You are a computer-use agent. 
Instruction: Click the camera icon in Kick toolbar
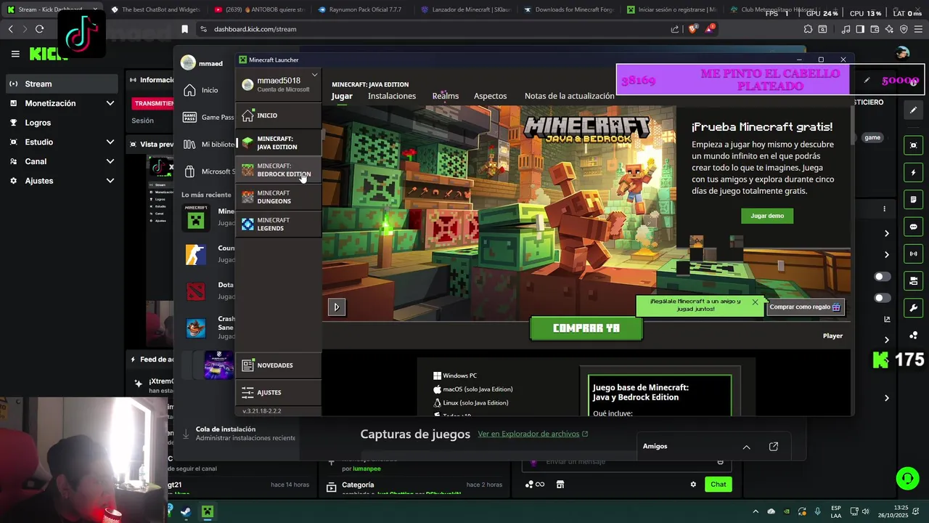914,281
